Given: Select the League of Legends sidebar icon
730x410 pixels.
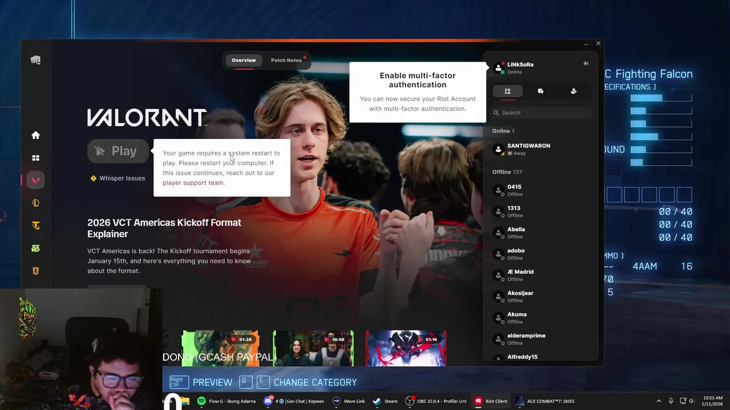Looking at the screenshot, I should tap(35, 203).
